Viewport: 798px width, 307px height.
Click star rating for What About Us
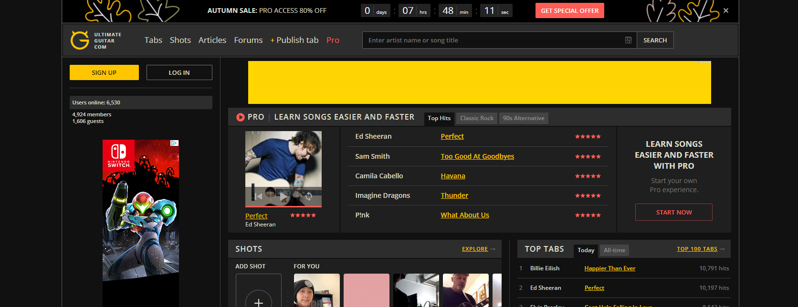tap(588, 215)
